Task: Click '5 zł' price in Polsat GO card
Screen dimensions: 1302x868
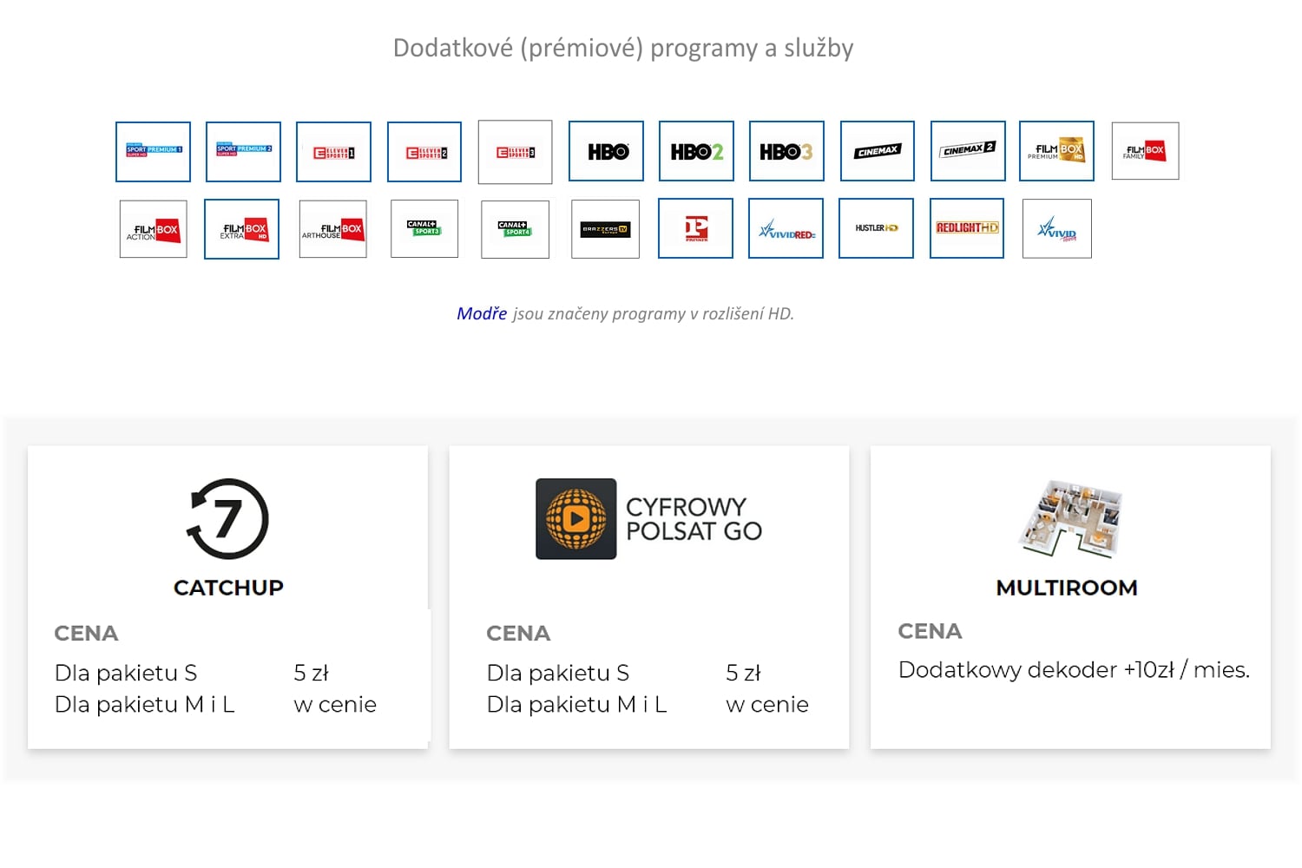Action: pos(743,674)
